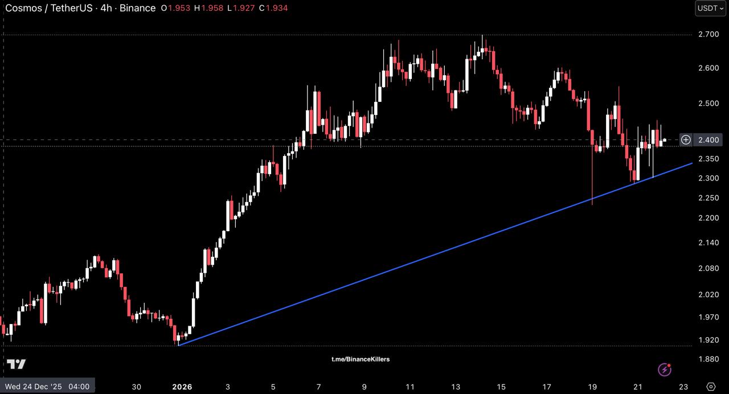Click the 1.880 price scale label

click(x=708, y=359)
